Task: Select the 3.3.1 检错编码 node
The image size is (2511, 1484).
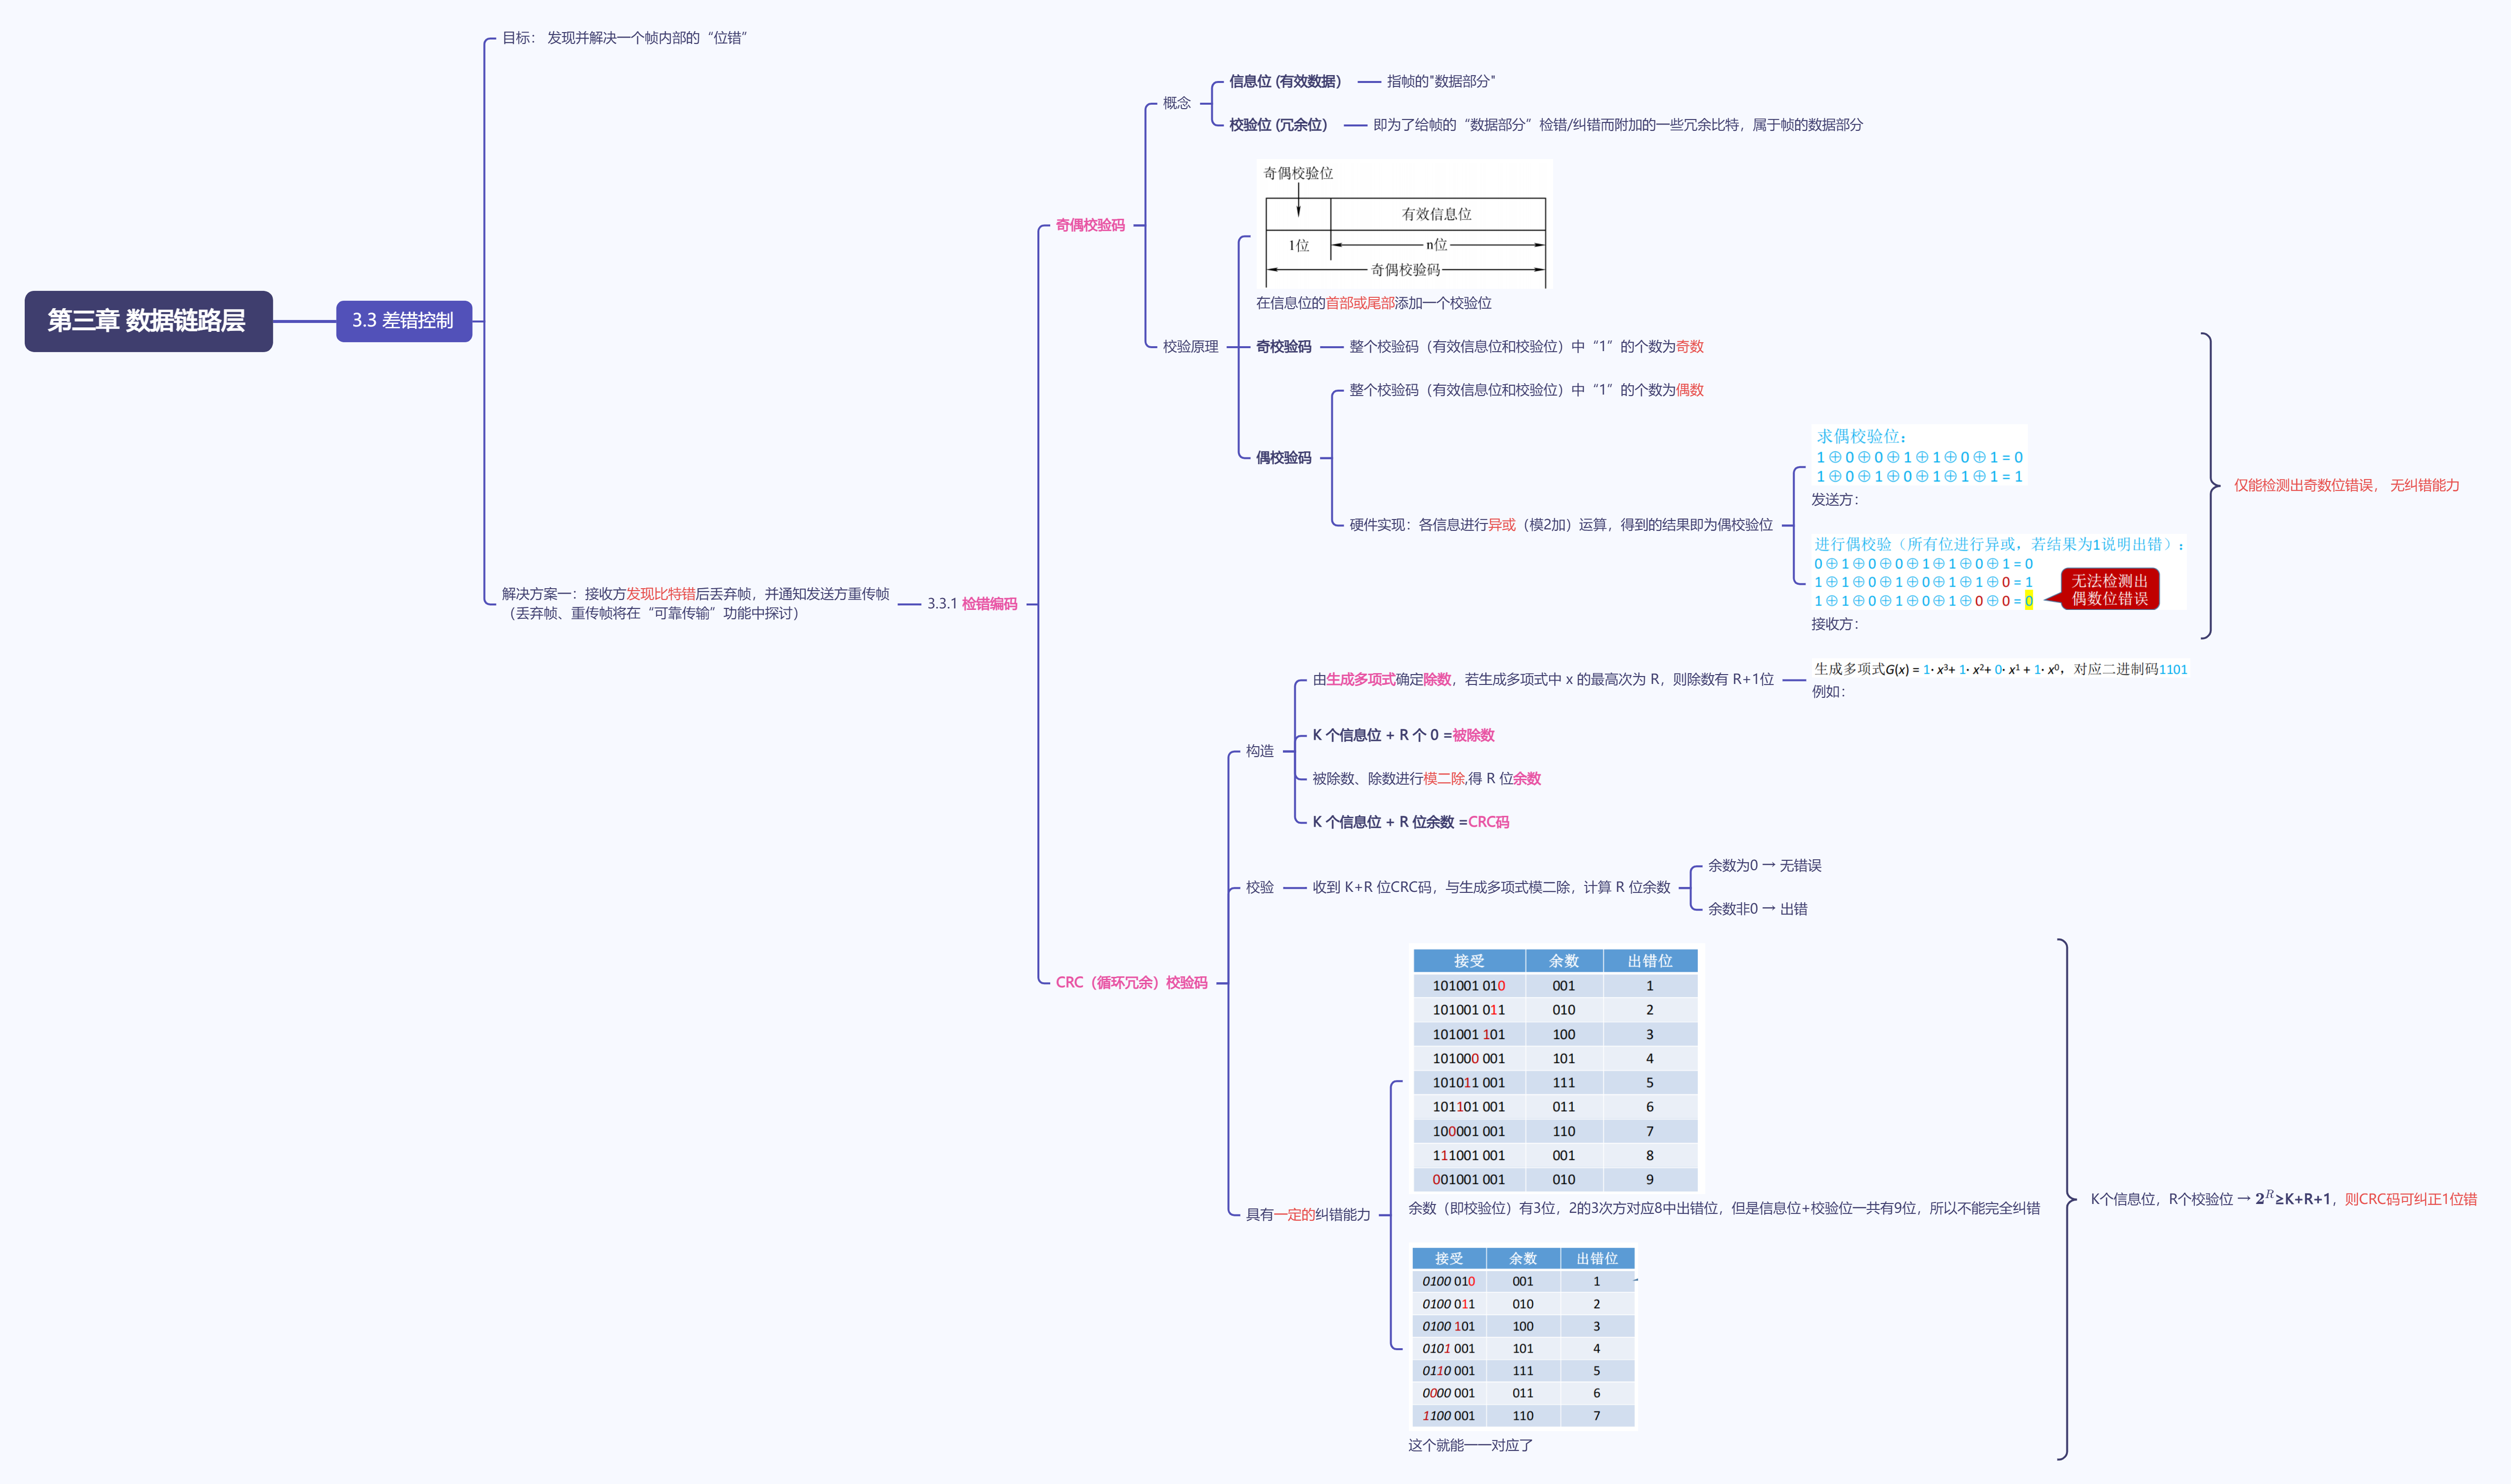Action: [971, 604]
